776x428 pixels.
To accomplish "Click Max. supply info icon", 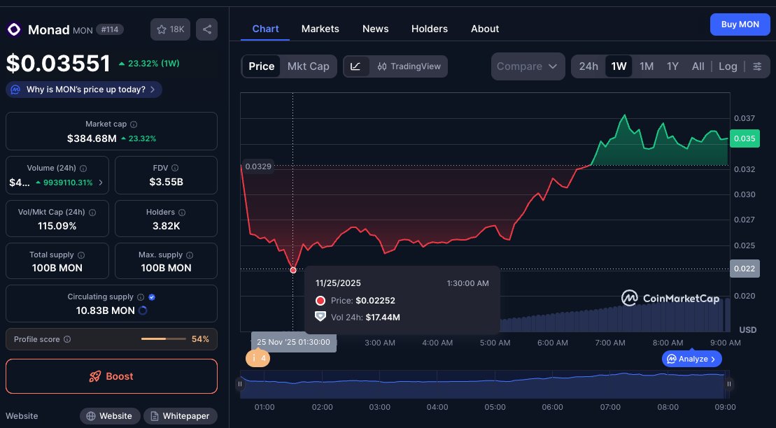I will [x=190, y=255].
